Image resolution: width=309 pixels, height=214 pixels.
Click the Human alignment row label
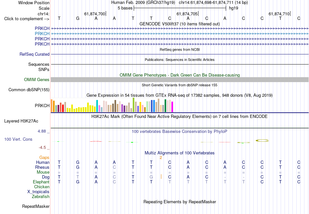point(43,162)
